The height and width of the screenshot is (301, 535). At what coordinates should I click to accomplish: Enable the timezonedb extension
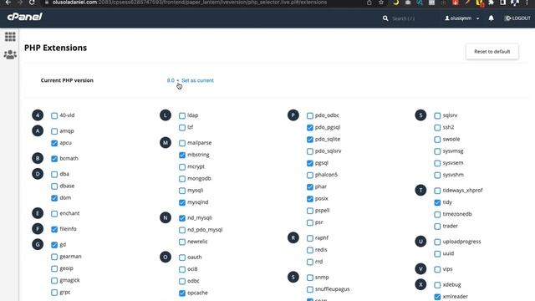437,215
